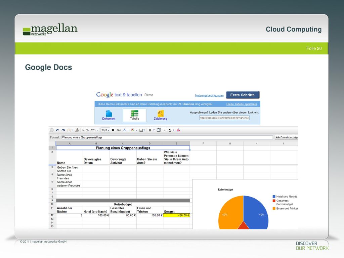
Task: Open the Nutzungsbedingungen link
Action: 209,95
